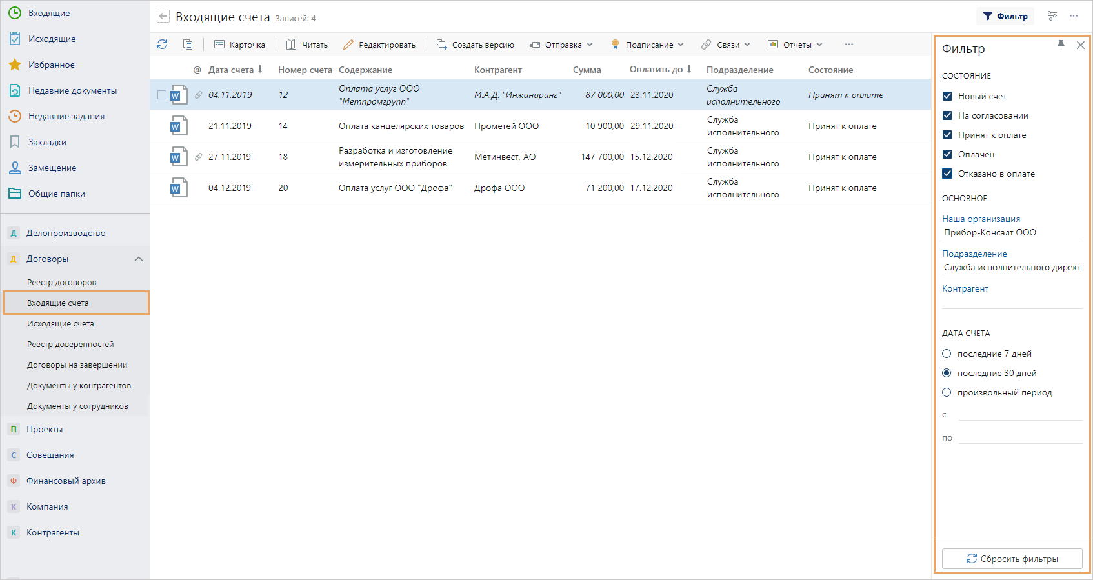Sort by the Сумма column header
The image size is (1093, 580).
(587, 70)
